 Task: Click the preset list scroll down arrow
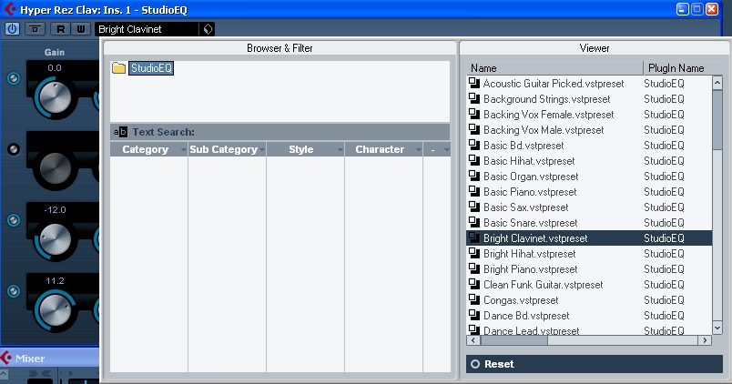[717, 328]
